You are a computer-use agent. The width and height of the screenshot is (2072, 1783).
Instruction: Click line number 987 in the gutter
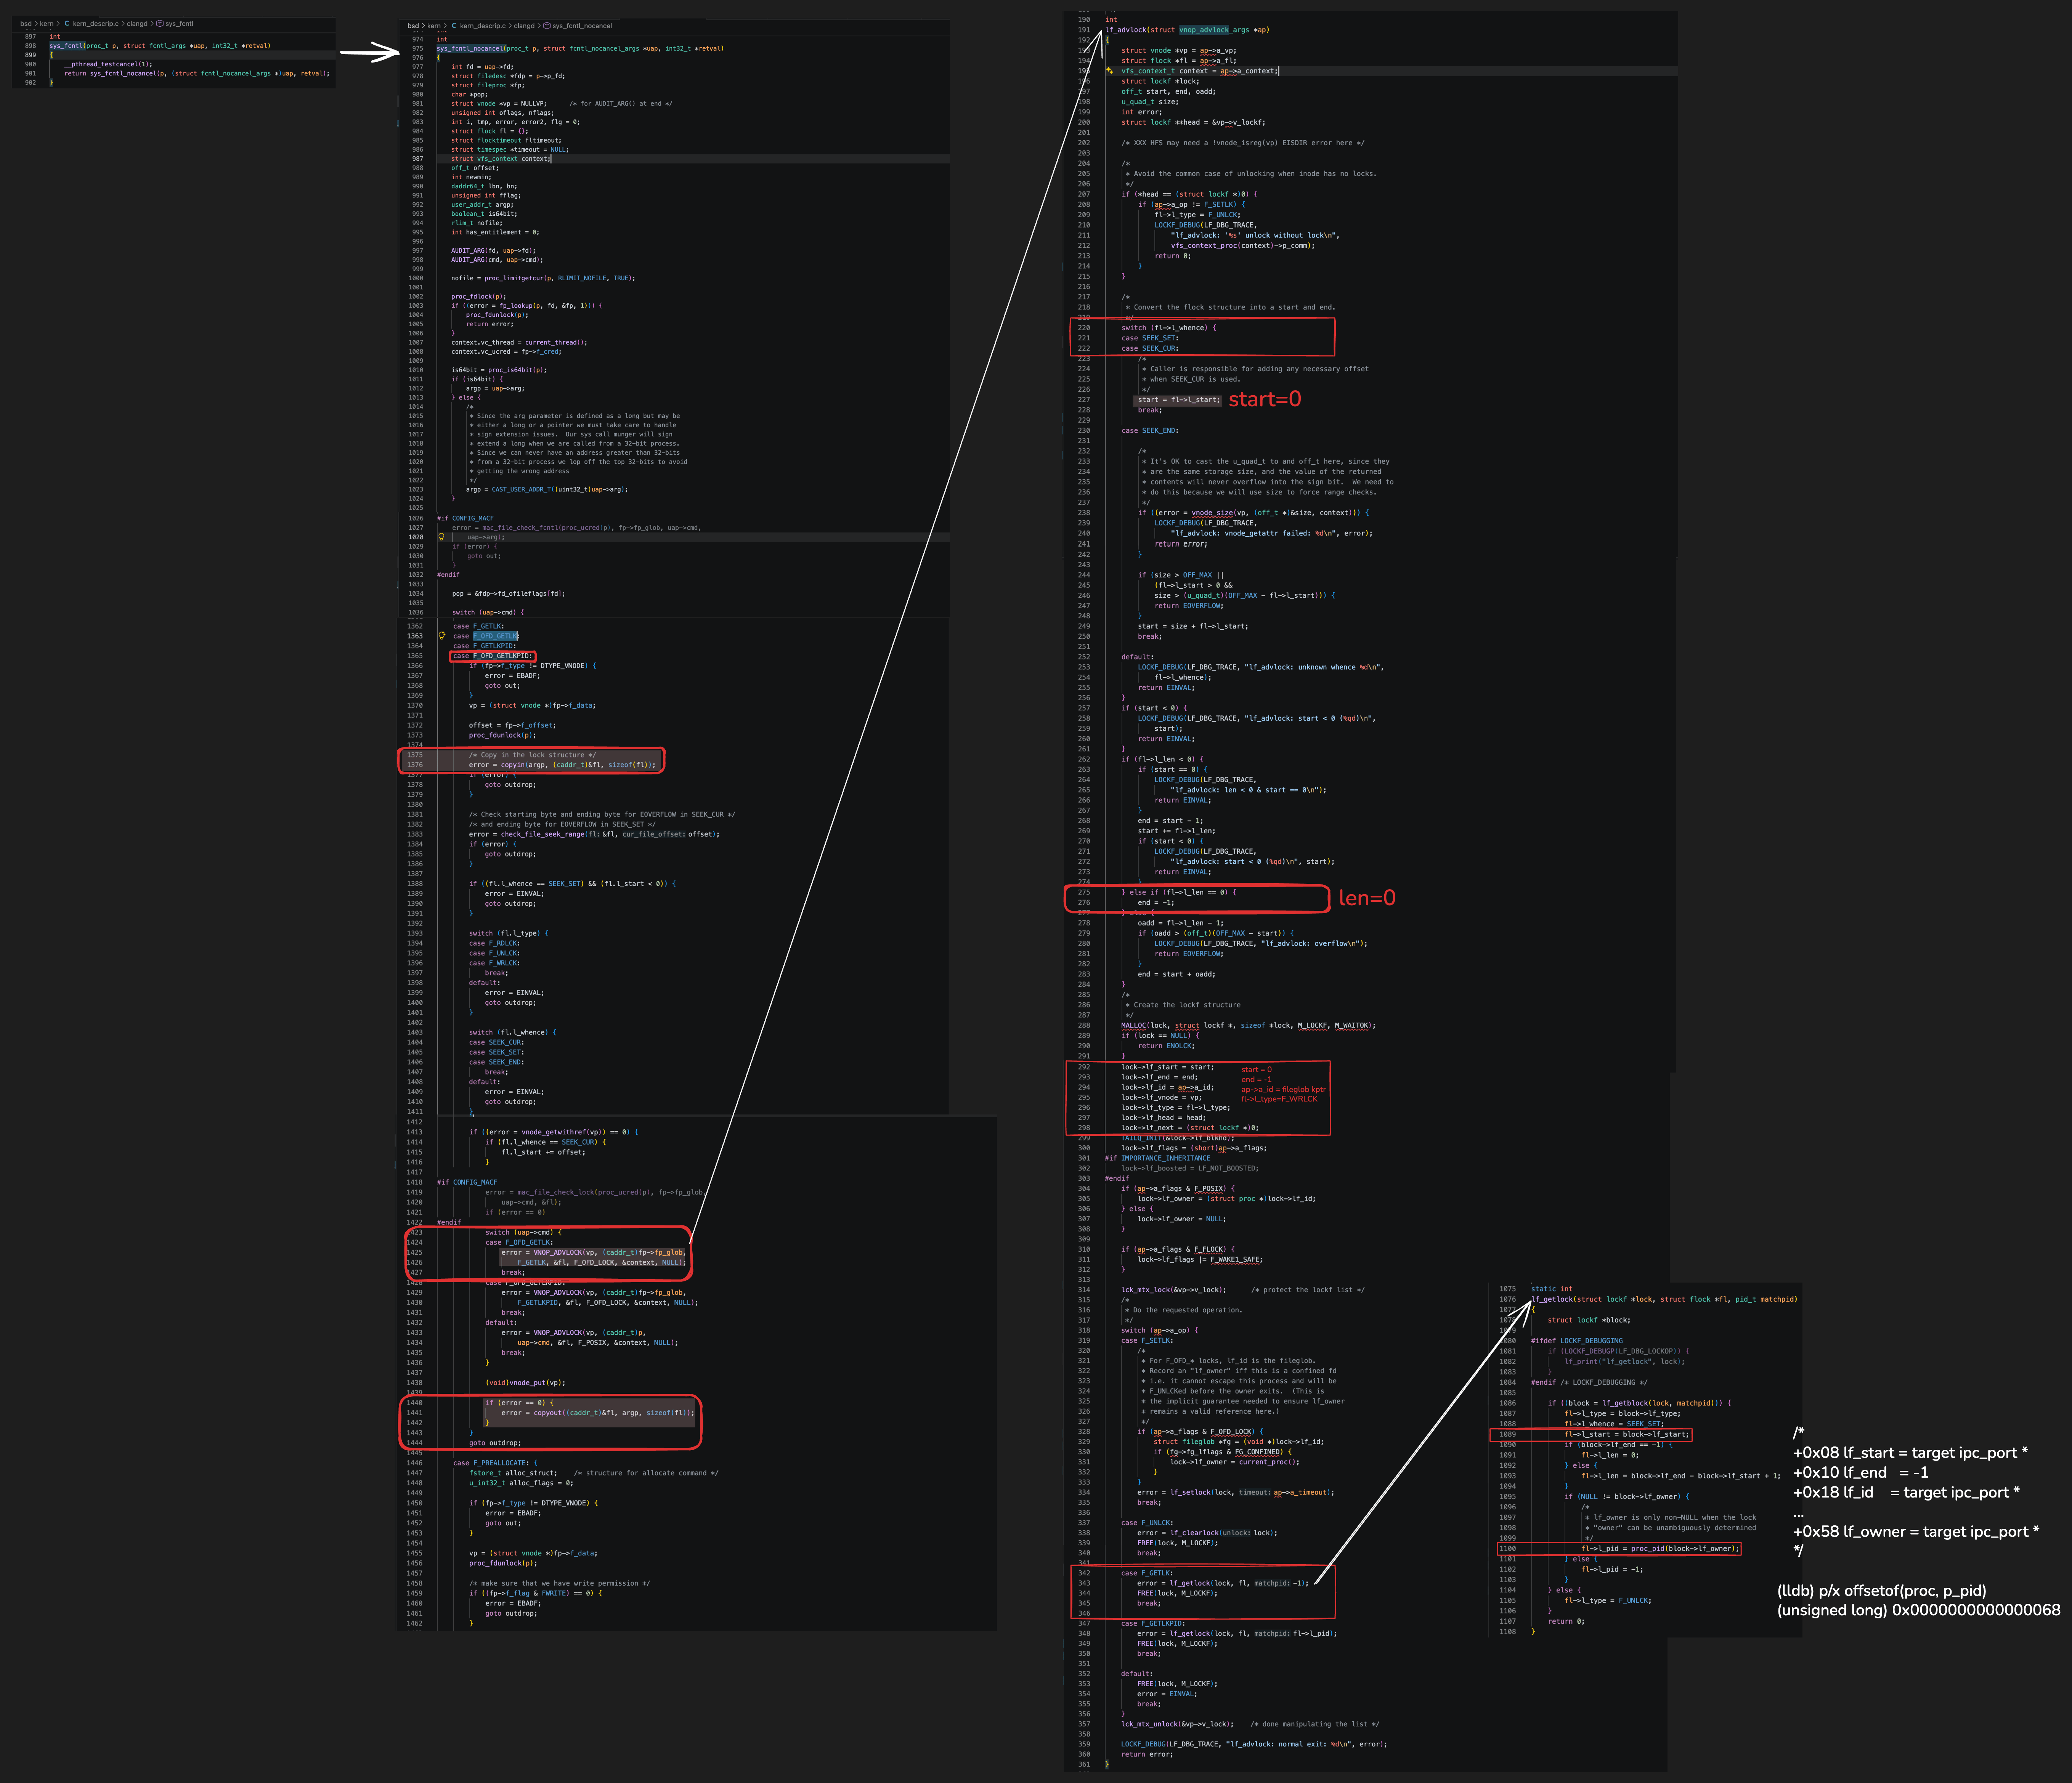(417, 159)
